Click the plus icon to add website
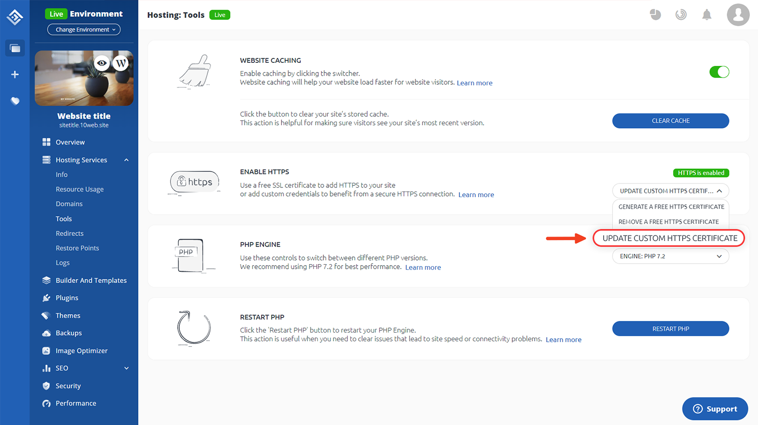Viewport: 758px width, 425px height. (x=15, y=75)
